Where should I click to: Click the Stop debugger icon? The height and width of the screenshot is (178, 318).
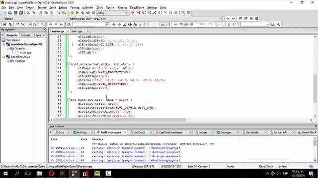[176, 13]
